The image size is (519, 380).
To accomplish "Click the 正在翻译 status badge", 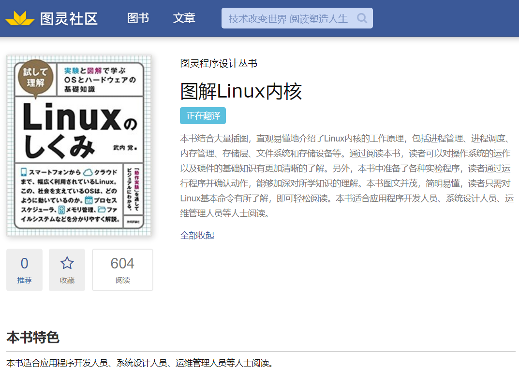I will 203,116.
